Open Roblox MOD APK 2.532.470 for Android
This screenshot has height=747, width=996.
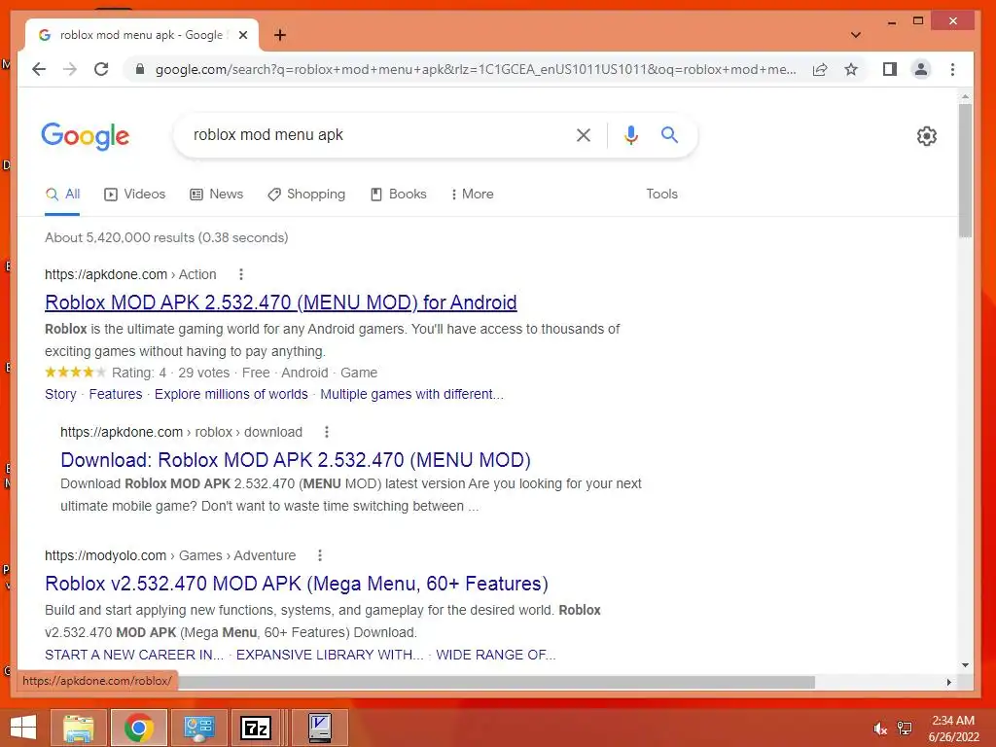(x=281, y=302)
